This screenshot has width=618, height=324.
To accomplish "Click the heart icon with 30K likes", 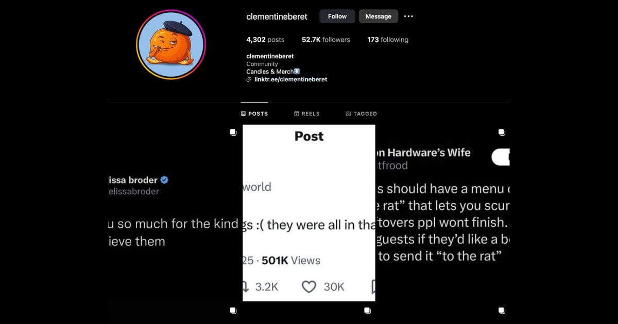I will [x=309, y=287].
